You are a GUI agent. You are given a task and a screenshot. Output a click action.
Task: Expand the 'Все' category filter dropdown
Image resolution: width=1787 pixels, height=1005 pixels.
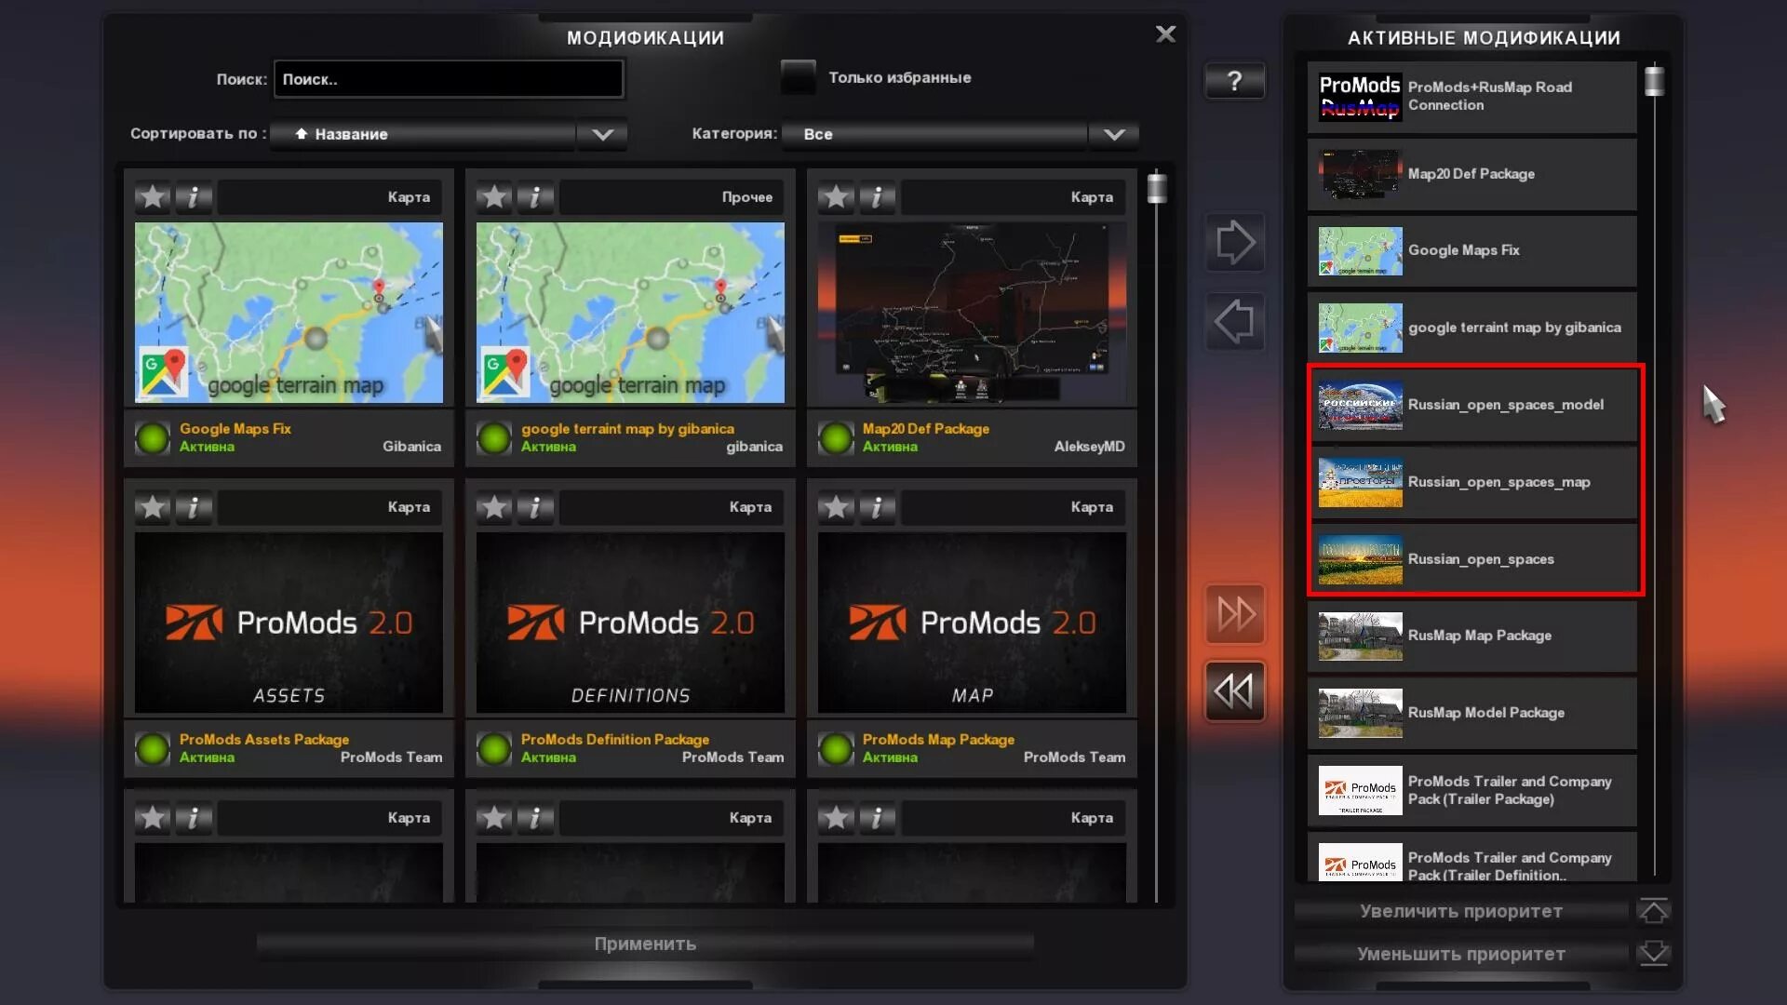(1114, 134)
